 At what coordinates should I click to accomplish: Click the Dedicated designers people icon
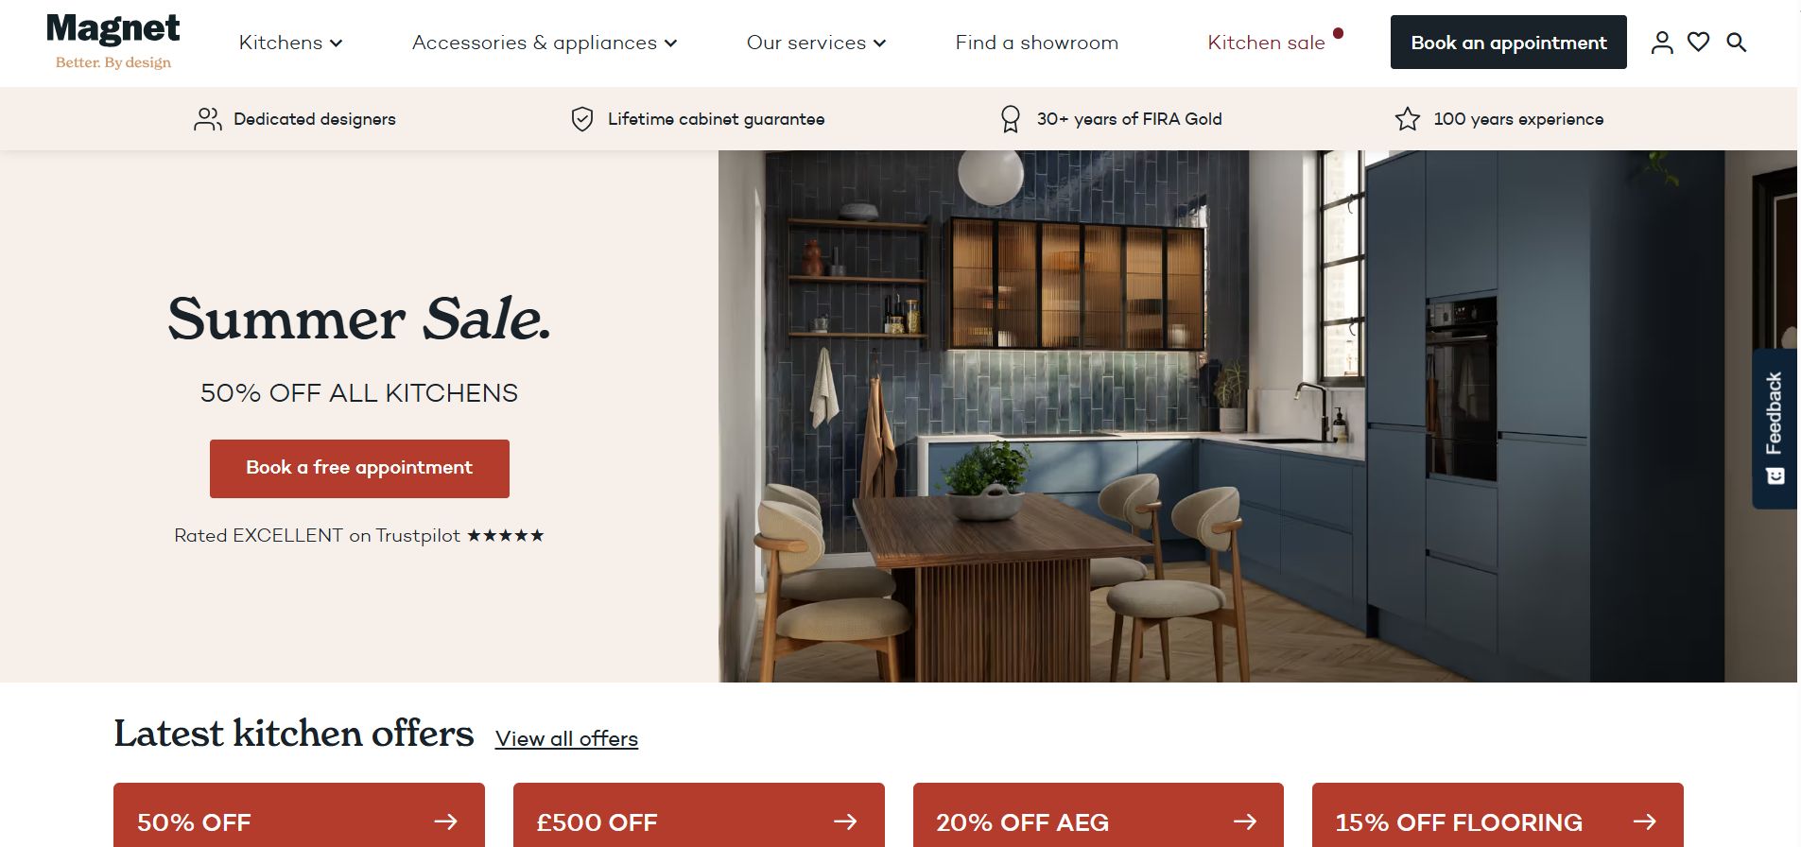coord(207,119)
